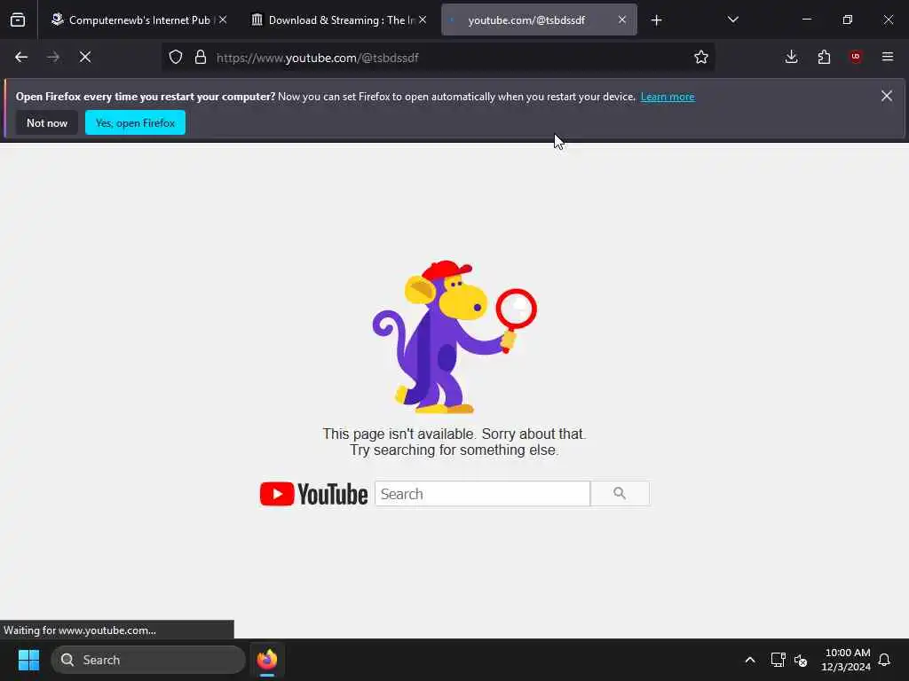Click the 'Try searching for something else' text
909x681 pixels.
(x=454, y=450)
